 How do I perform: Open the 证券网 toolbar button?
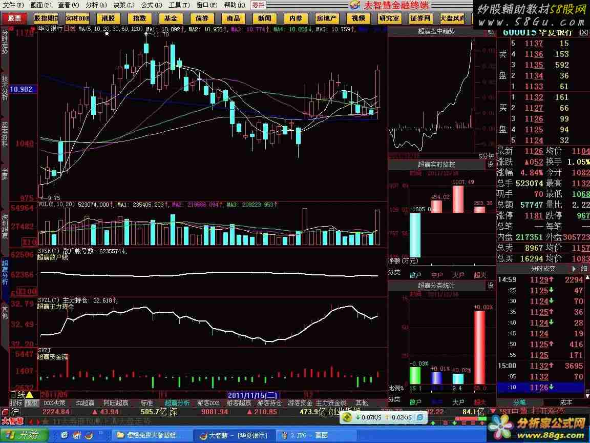click(420, 18)
